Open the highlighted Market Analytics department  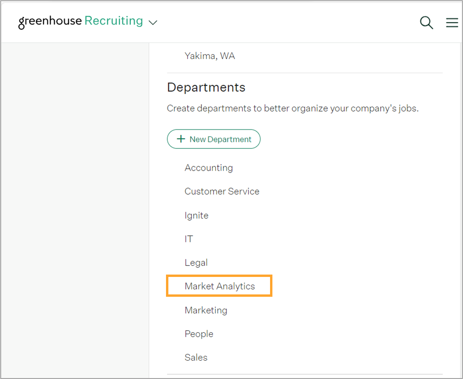[220, 286]
